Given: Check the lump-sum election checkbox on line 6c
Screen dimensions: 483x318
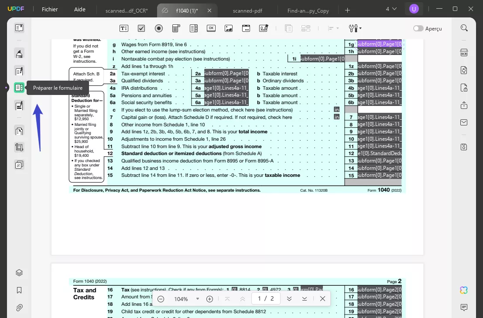Looking at the screenshot, I should [x=336, y=110].
